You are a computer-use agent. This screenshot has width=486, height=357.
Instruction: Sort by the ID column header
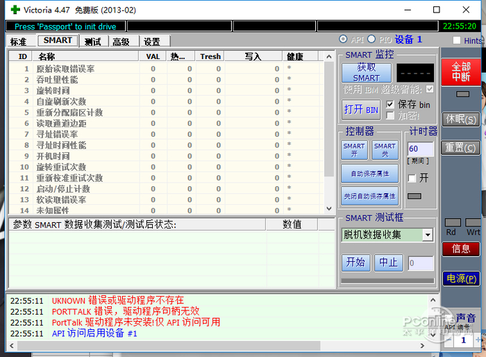(20, 56)
